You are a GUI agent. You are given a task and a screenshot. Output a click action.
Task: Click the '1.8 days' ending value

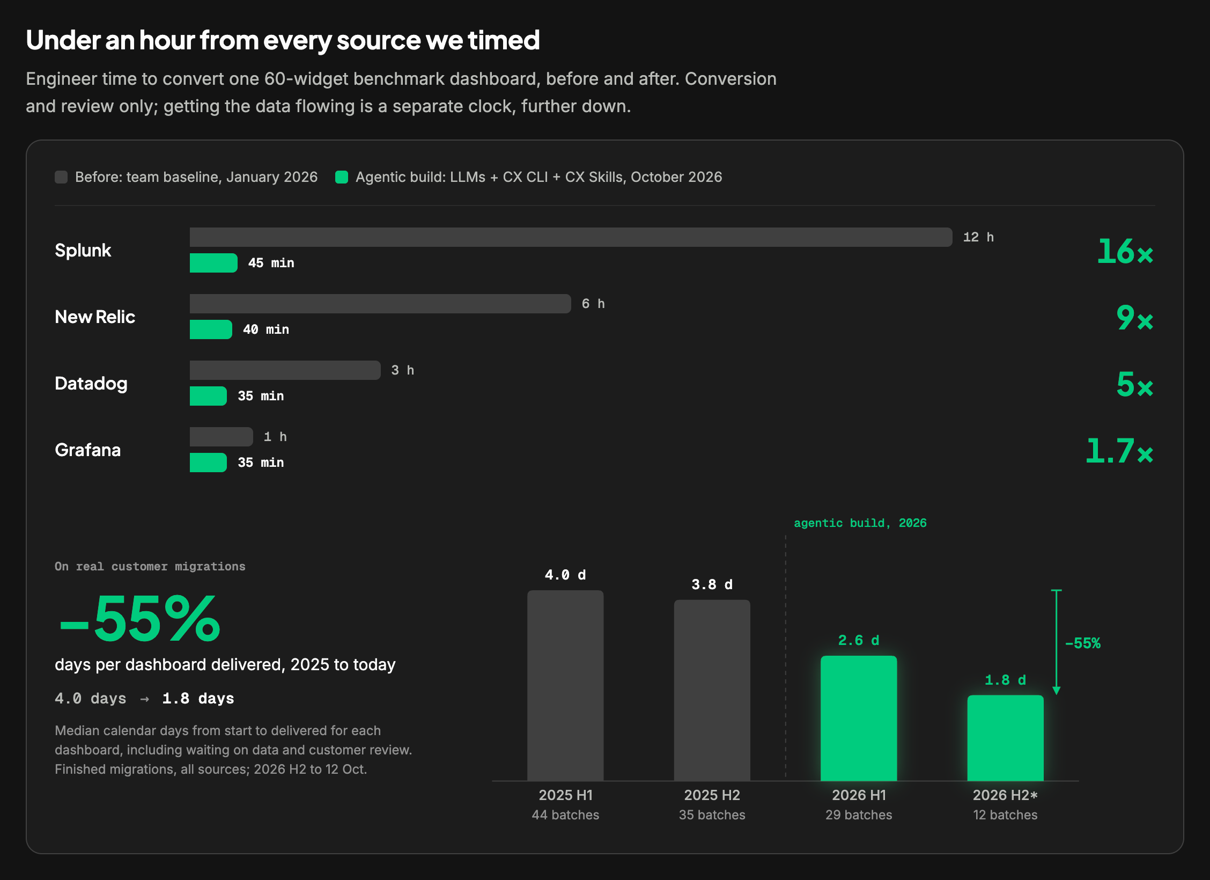(198, 698)
